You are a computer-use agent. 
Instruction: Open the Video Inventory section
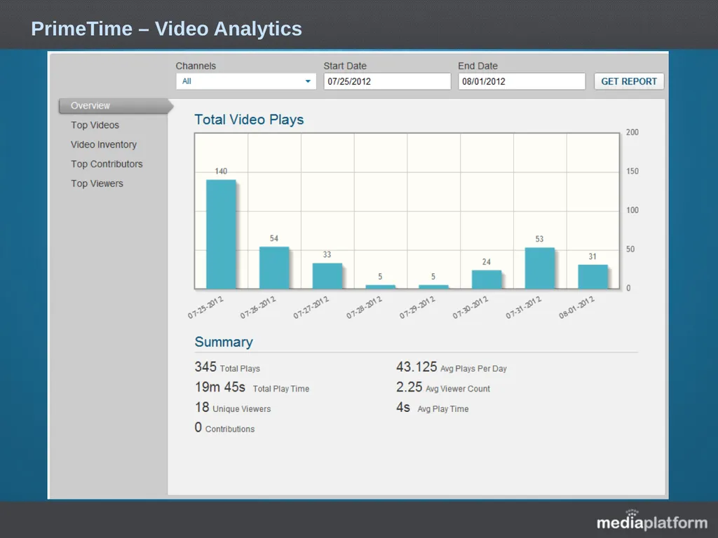pyautogui.click(x=104, y=144)
